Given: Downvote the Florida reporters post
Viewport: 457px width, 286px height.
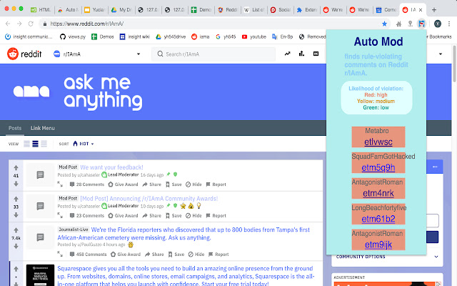Looking at the screenshot, I should [x=16, y=246].
